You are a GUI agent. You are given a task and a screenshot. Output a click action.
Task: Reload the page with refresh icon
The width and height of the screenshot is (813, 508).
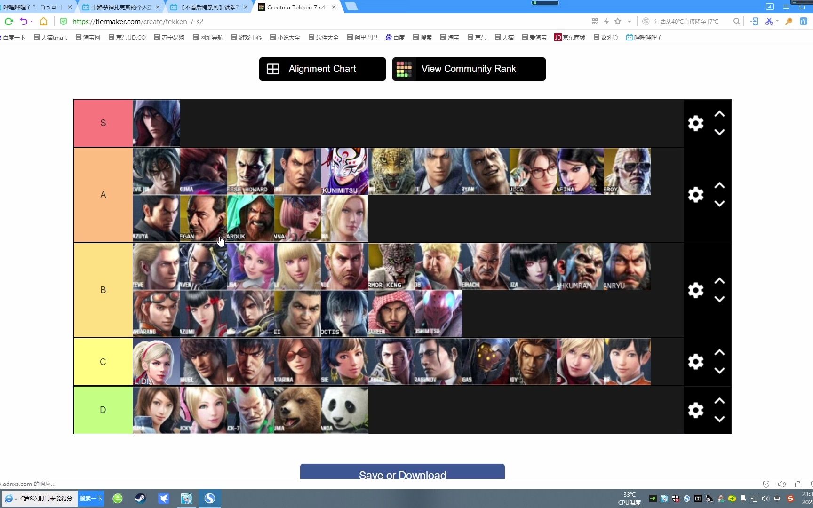click(8, 21)
